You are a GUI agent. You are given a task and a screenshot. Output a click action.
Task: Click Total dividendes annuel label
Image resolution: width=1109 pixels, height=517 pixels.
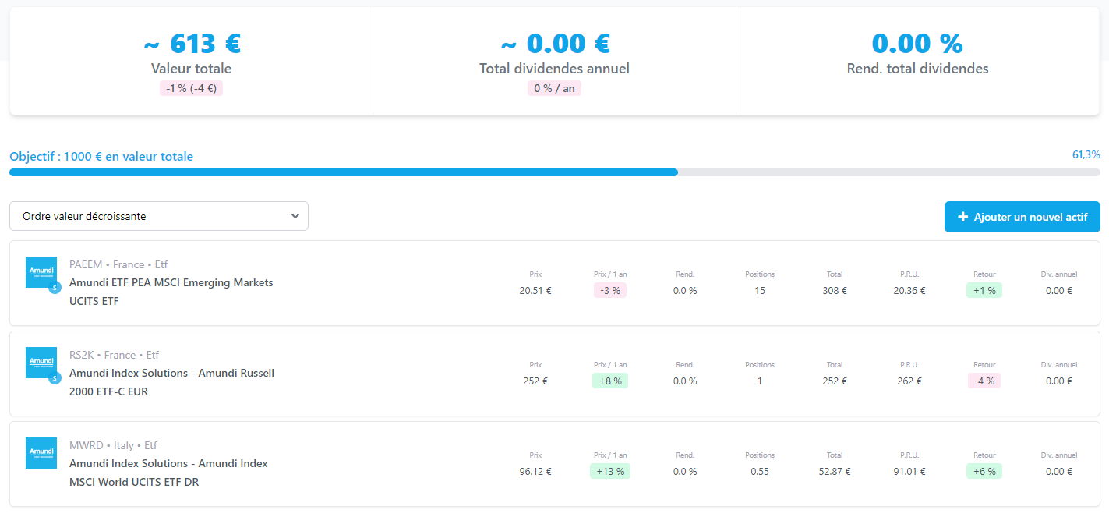coord(554,69)
